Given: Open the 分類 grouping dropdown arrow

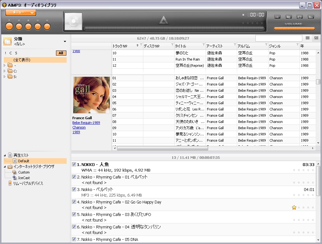Looking at the screenshot, I should [65, 41].
